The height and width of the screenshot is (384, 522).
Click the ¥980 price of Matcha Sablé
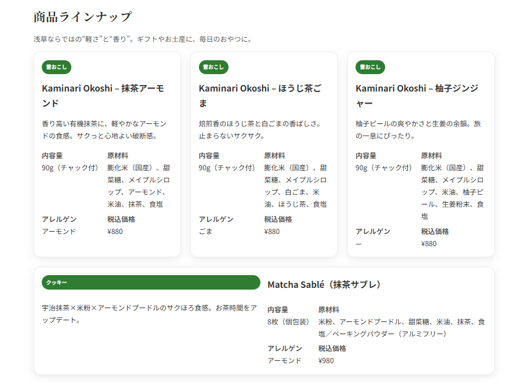point(326,360)
